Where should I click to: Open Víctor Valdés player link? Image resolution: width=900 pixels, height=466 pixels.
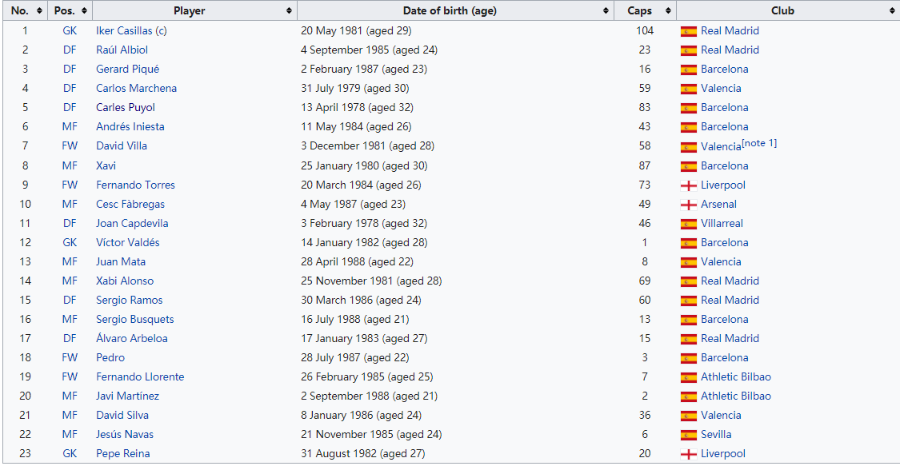click(x=127, y=242)
